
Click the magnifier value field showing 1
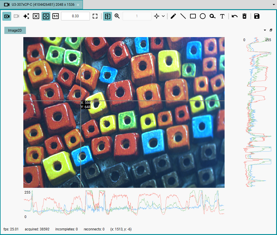[x=137, y=16]
